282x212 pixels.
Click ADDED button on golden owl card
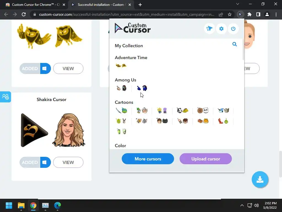coord(30,68)
